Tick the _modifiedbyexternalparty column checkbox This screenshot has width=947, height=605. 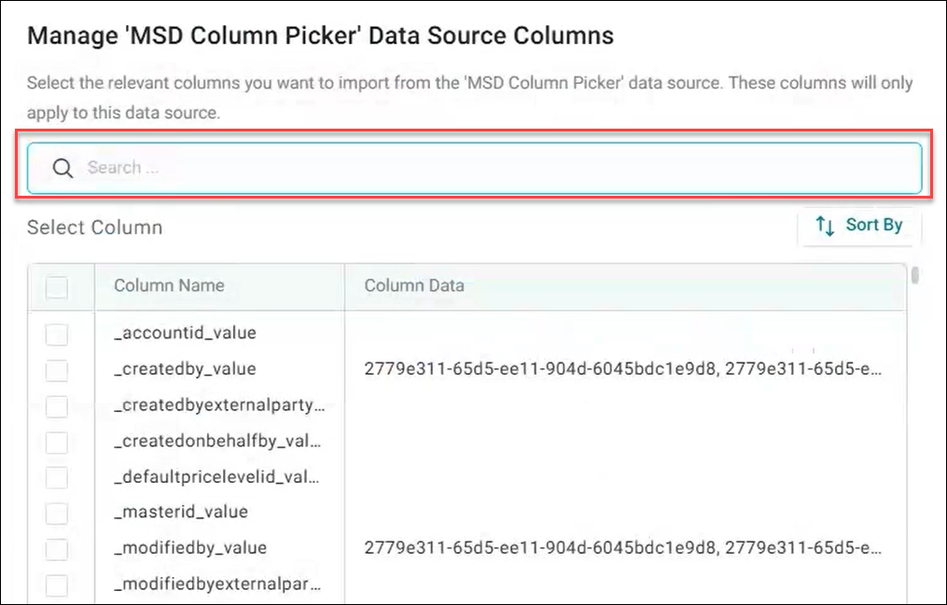pyautogui.click(x=57, y=585)
